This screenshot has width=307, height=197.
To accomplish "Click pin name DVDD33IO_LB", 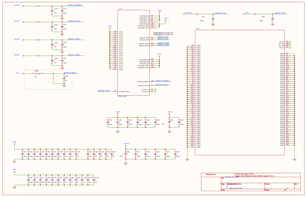I will pyautogui.click(x=144, y=59).
